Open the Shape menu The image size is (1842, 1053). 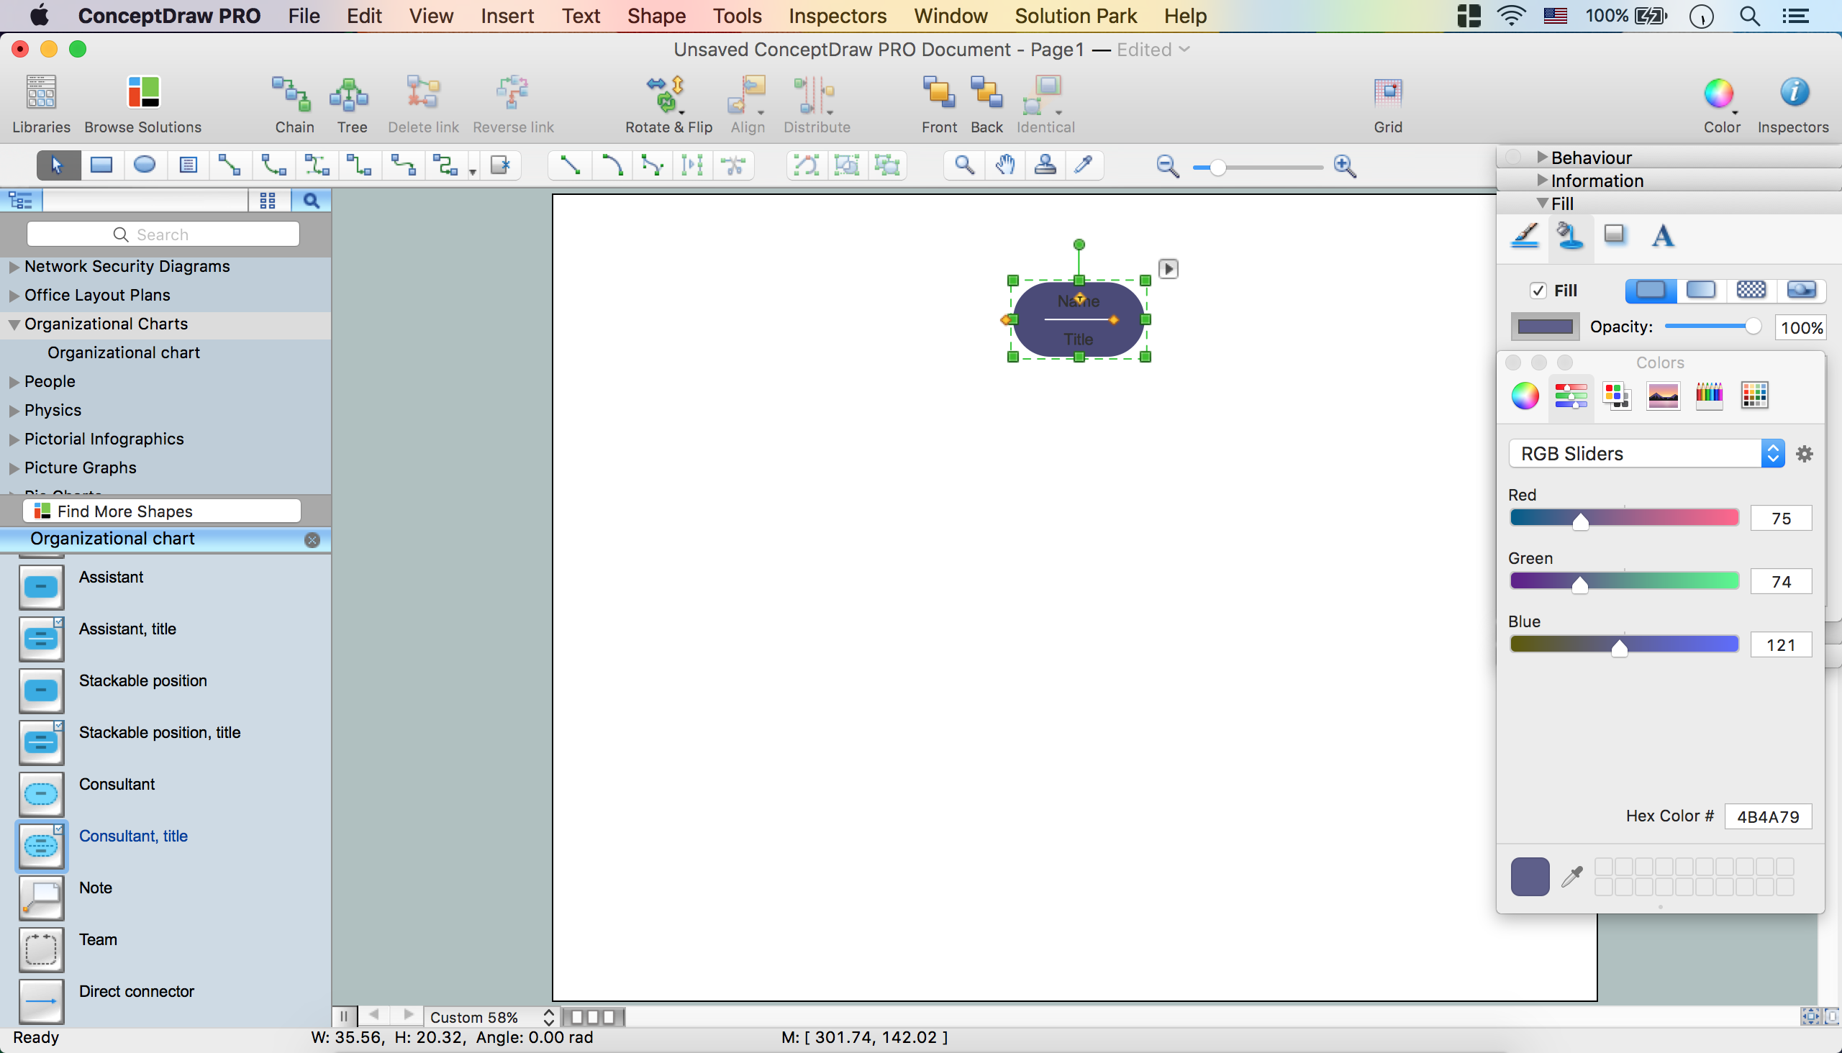[x=651, y=15]
